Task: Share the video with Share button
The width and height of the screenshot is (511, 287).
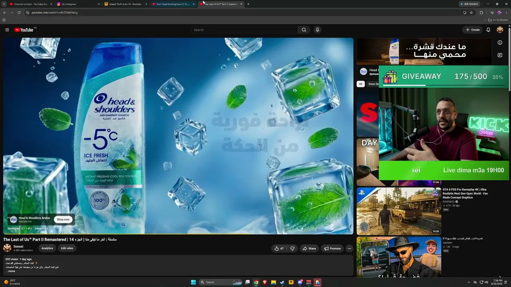Action: coord(309,248)
